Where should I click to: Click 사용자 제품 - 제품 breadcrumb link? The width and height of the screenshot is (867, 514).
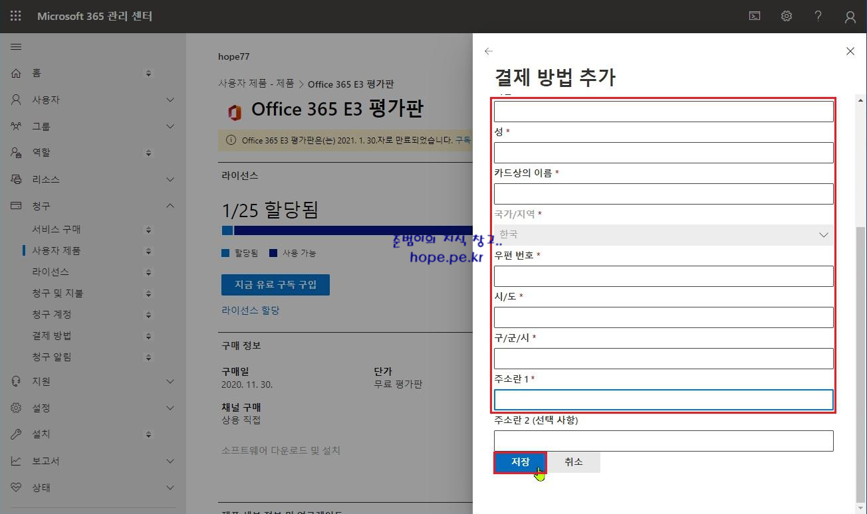click(x=256, y=84)
